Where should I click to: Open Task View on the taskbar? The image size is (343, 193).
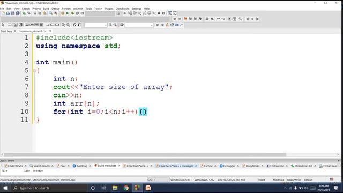pyautogui.click(x=103, y=188)
